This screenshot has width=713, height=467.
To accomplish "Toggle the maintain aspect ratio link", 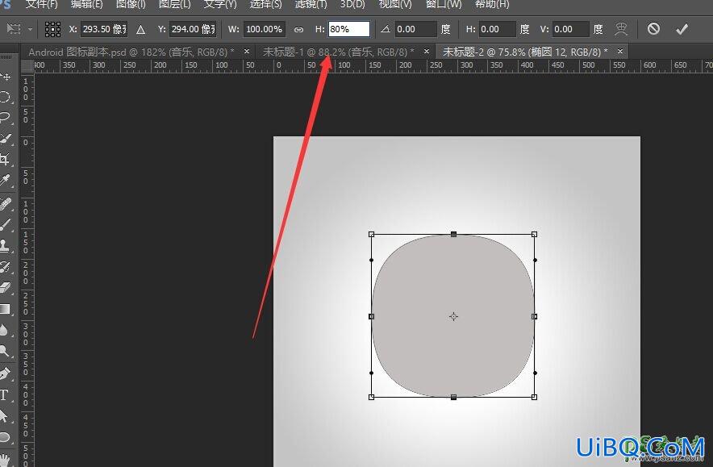I will tap(298, 30).
